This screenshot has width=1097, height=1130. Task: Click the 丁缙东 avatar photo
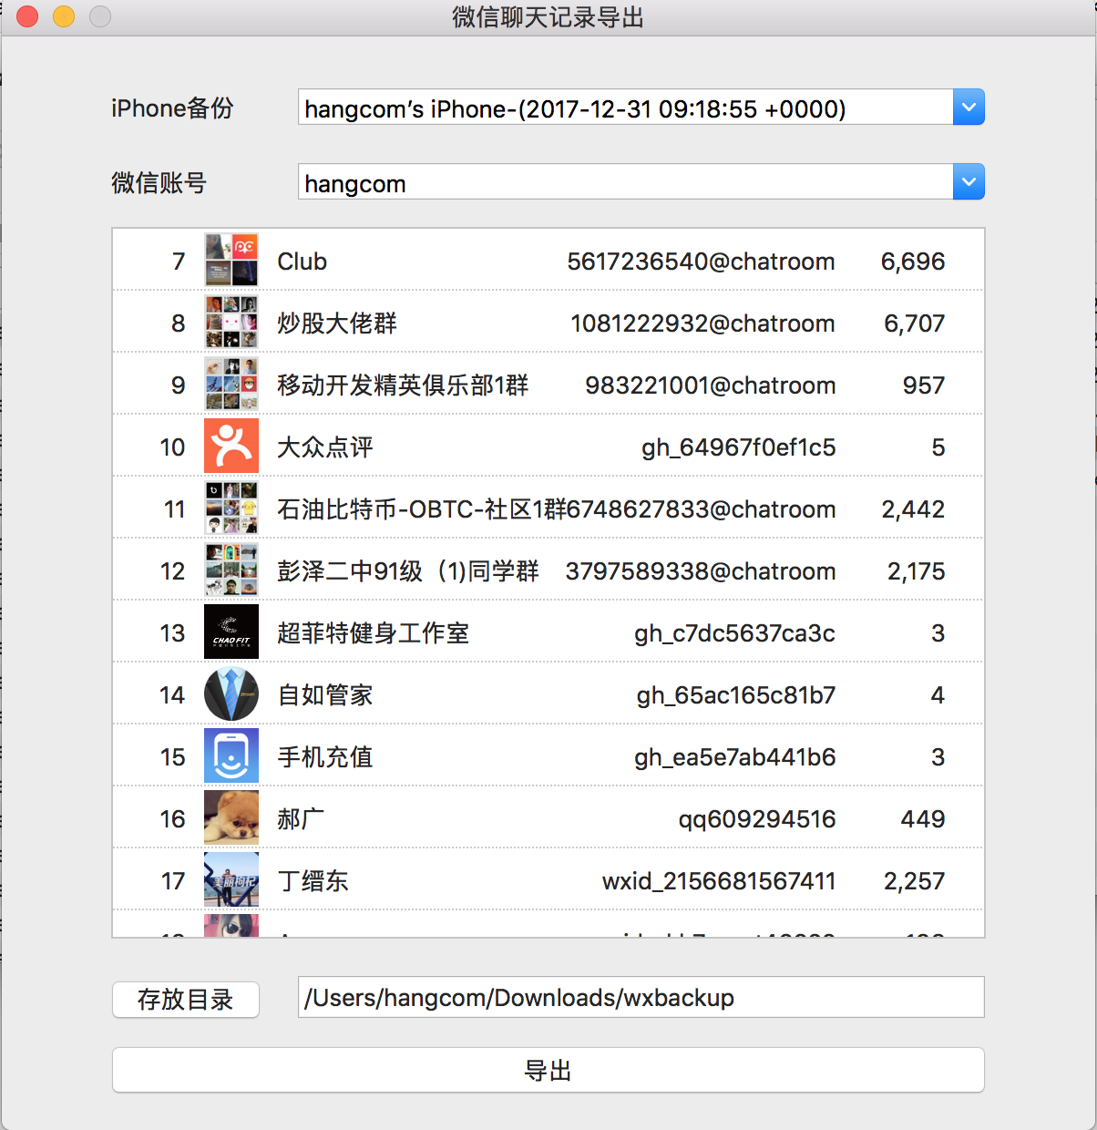pos(231,879)
